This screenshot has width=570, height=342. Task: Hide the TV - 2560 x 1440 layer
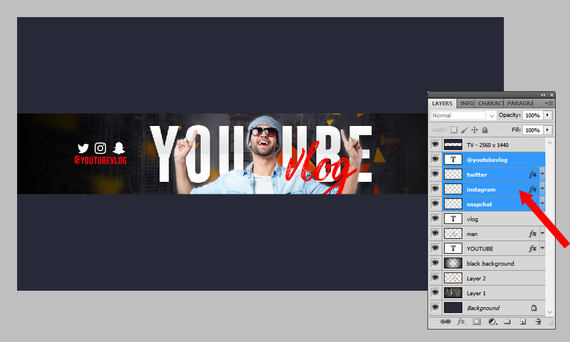coord(435,144)
